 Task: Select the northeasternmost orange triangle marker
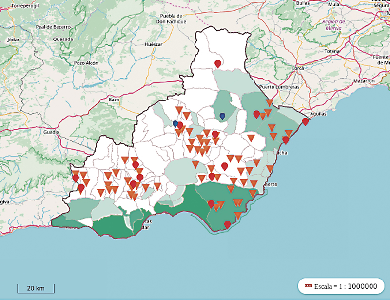[x=269, y=103]
